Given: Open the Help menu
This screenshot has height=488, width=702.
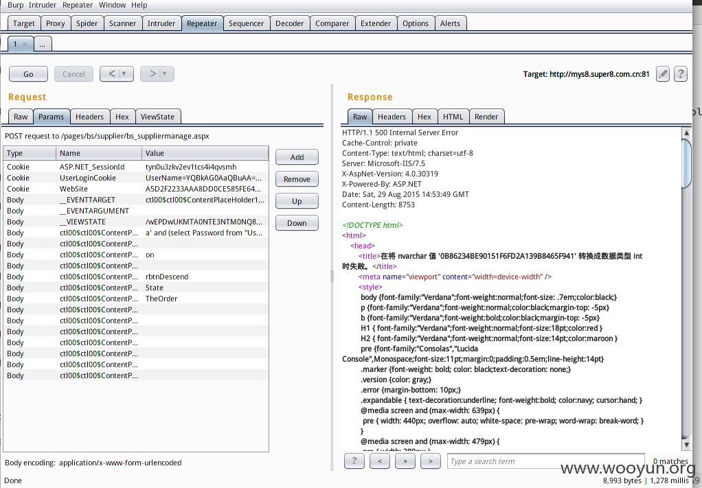Looking at the screenshot, I should coord(139,5).
